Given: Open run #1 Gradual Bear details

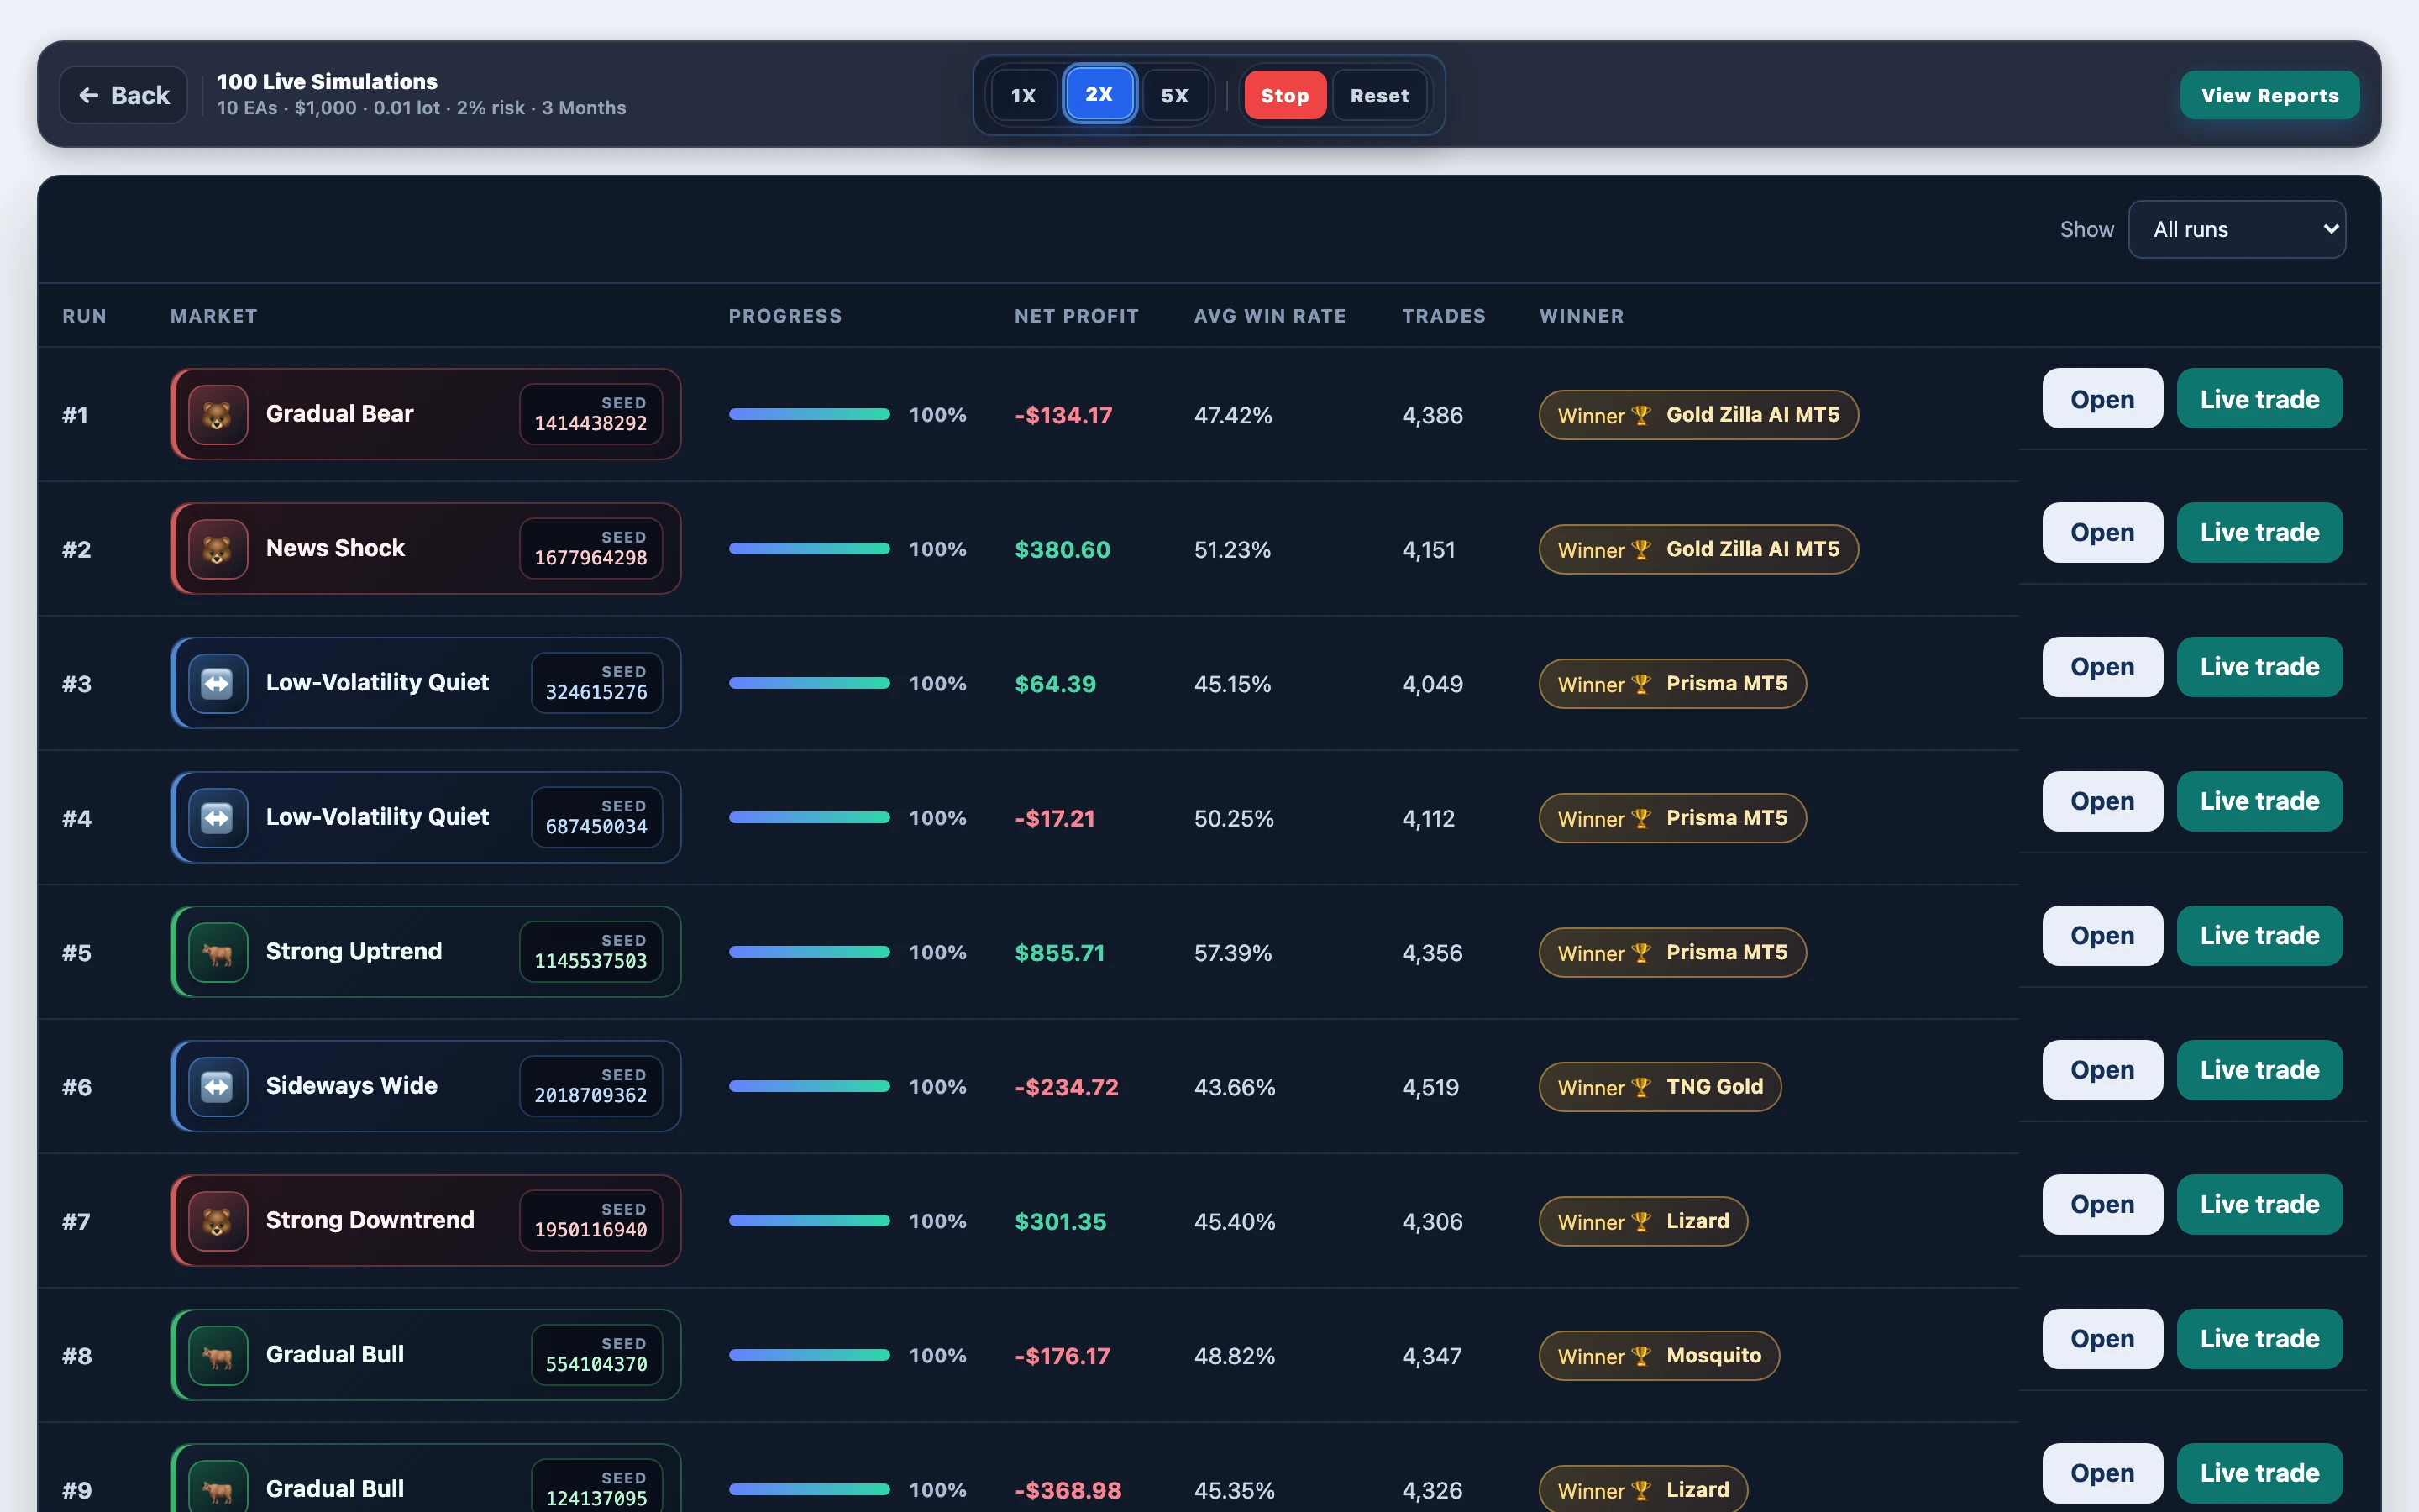Looking at the screenshot, I should click(2102, 398).
